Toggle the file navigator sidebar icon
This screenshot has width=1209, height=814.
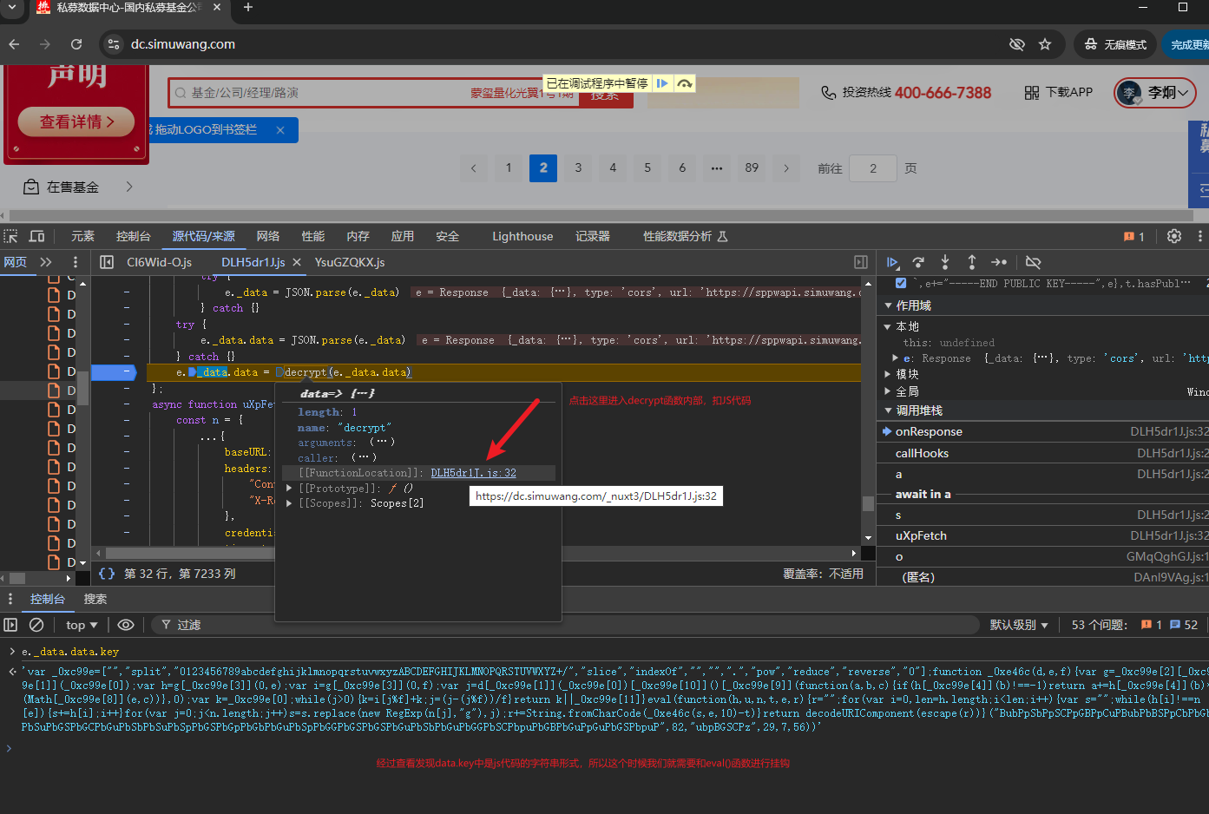coord(107,262)
